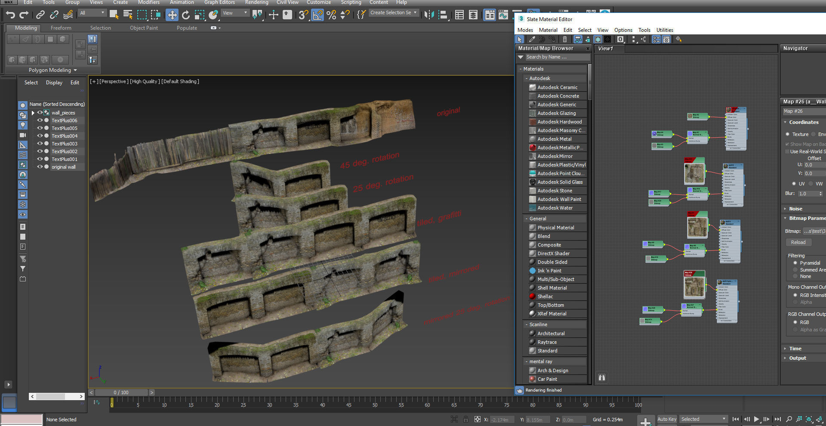This screenshot has width=826, height=426.
Task: Collapse the Autodesk materials group
Action: pos(526,78)
